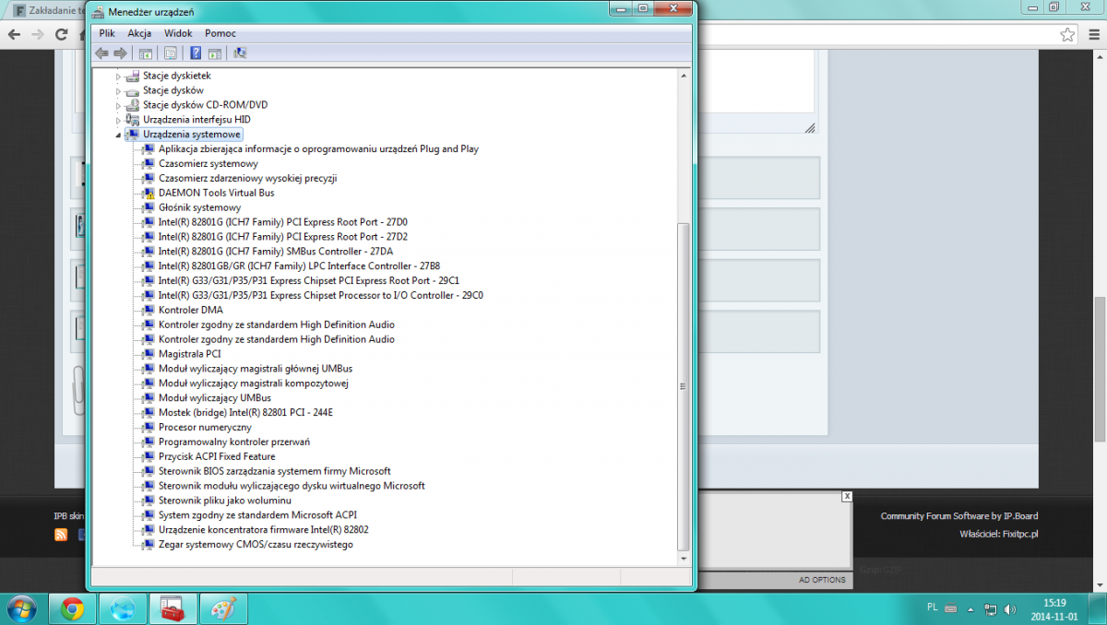Select LPC Interface Controller - 27B8
Image resolution: width=1107 pixels, height=625 pixels.
tap(300, 266)
